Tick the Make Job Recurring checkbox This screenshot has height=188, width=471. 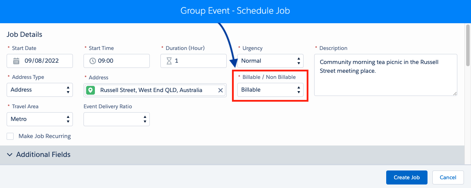pos(10,136)
